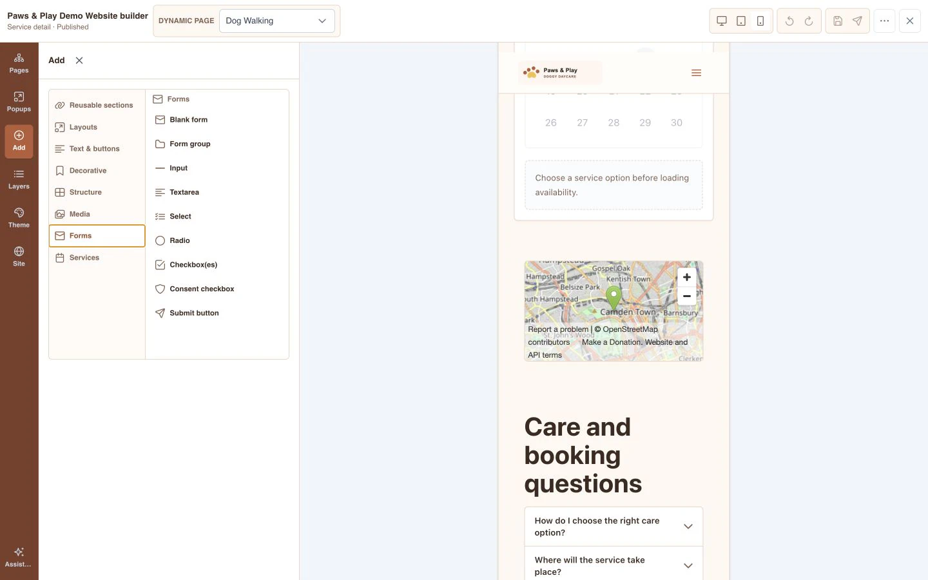Add a Radio element
The image size is (928, 580).
(217, 241)
